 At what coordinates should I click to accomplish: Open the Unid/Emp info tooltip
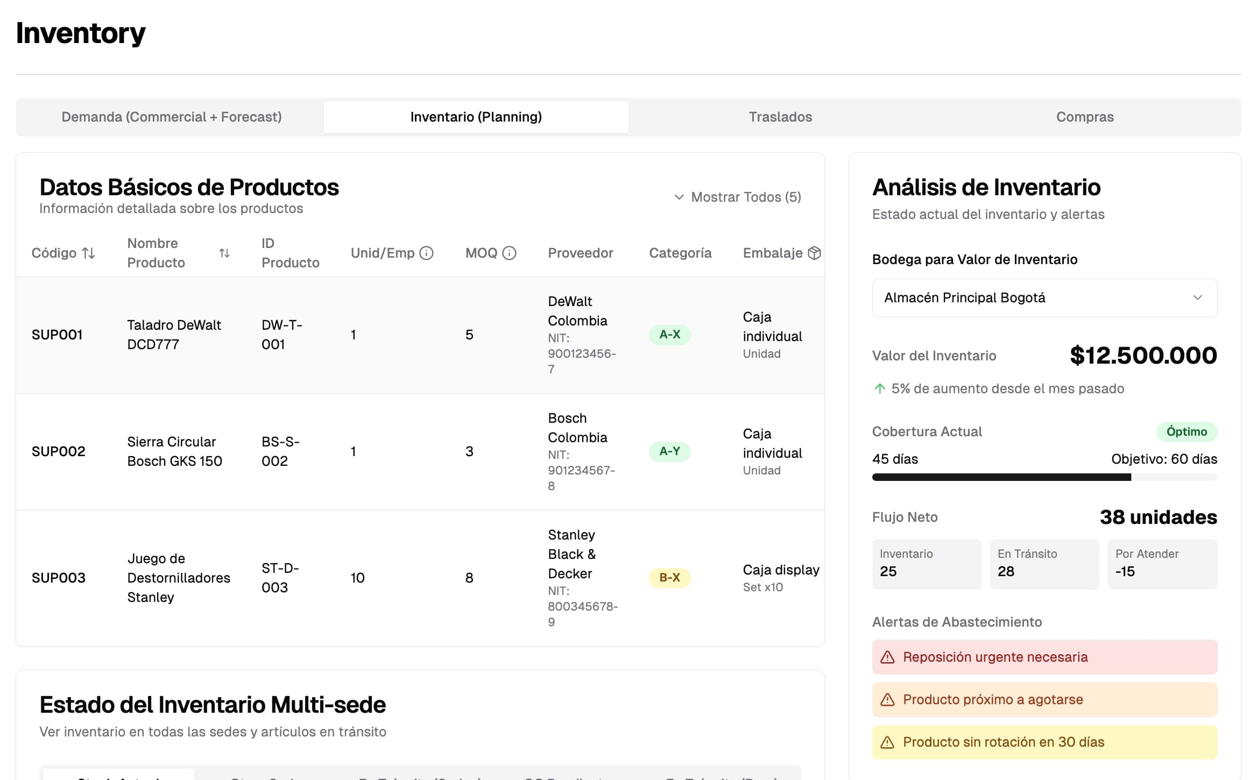click(x=427, y=253)
